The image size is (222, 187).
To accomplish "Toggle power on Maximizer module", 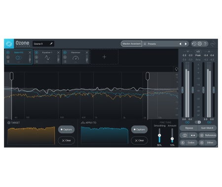I will [65, 53].
